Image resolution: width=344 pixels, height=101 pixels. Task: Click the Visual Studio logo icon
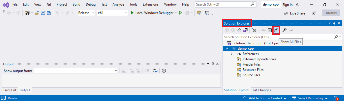pyautogui.click(x=6, y=4)
